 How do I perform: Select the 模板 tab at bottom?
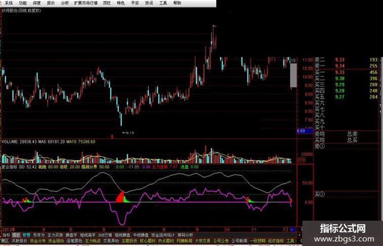click(16, 235)
